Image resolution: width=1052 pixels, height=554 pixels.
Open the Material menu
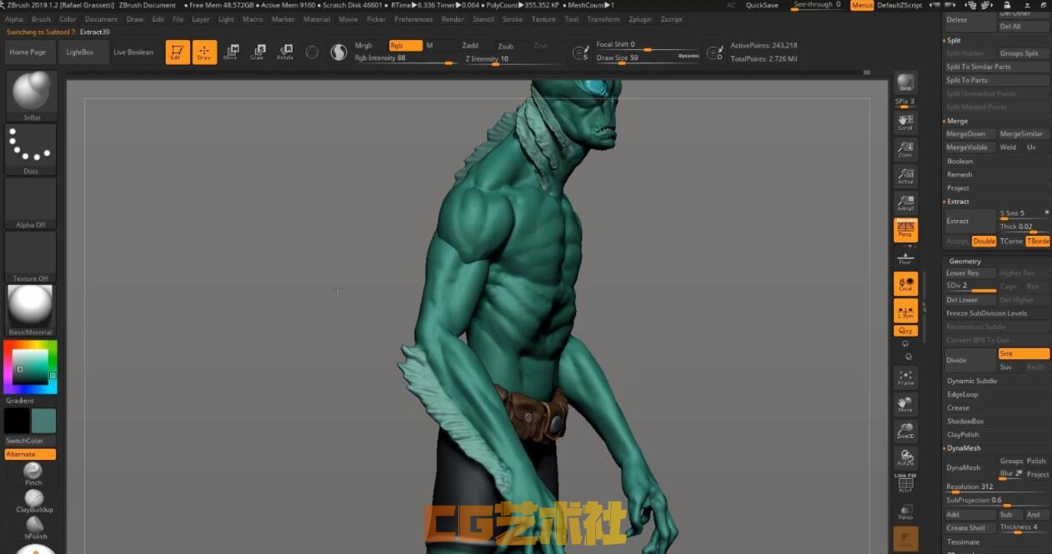pos(317,19)
